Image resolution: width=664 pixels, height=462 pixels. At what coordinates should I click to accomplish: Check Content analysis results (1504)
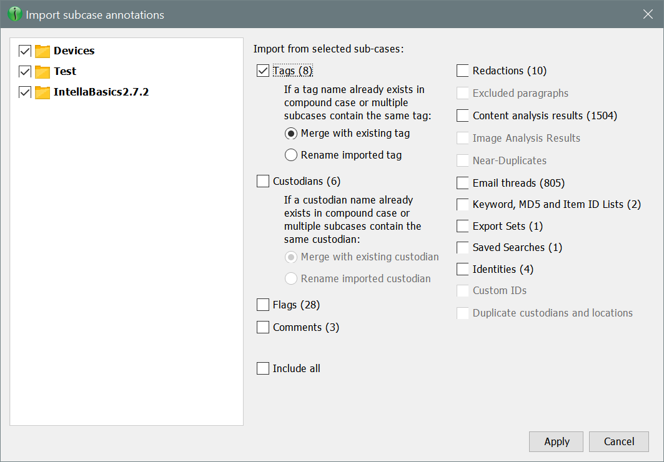click(x=463, y=116)
